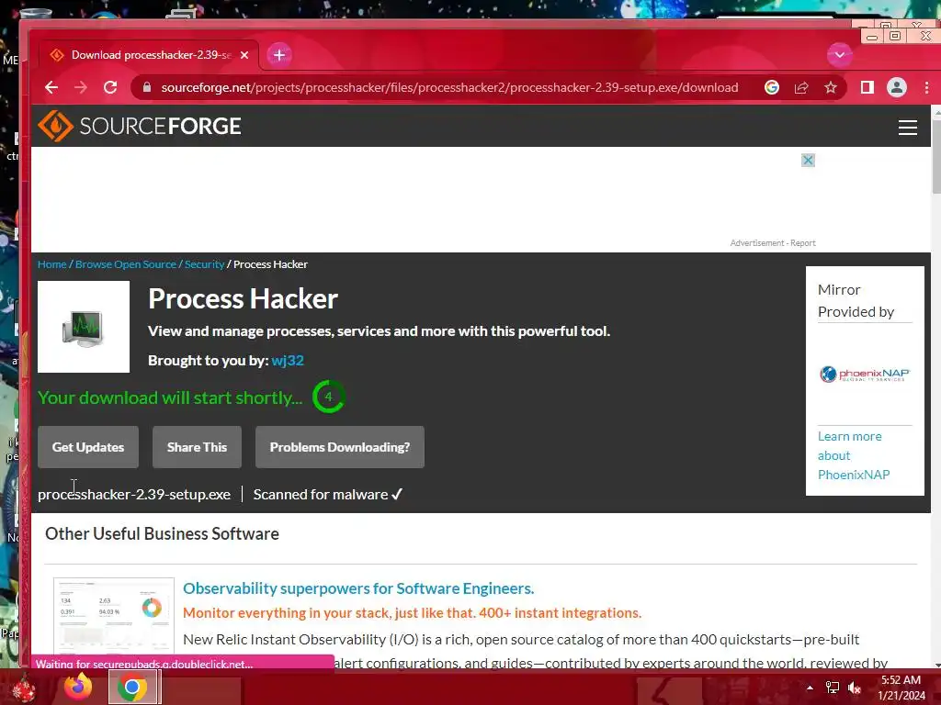The height and width of the screenshot is (705, 941).
Task: Click Advertisement - Report link
Action: click(x=772, y=242)
